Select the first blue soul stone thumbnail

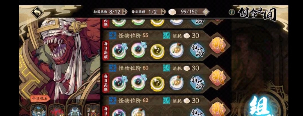[x=38, y=110]
